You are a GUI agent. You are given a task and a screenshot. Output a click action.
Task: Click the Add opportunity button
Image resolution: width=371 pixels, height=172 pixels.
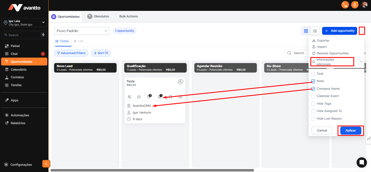339,31
